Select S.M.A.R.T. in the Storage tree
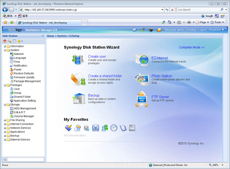The height and width of the screenshot is (169, 230). (x=18, y=113)
